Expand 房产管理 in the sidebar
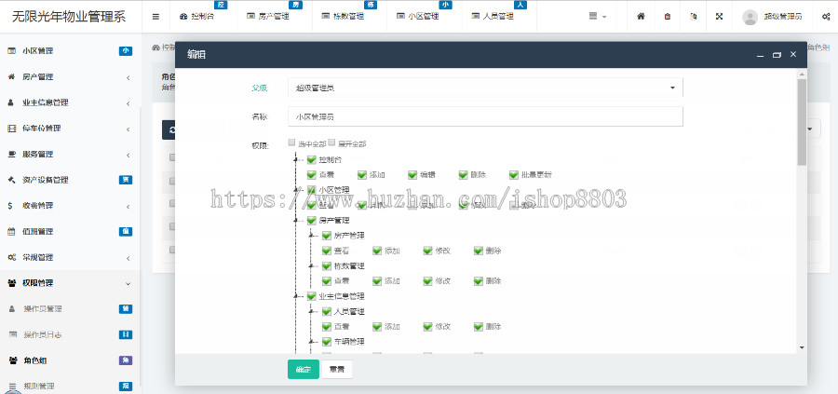Image resolution: width=838 pixels, height=394 pixels. pos(128,77)
